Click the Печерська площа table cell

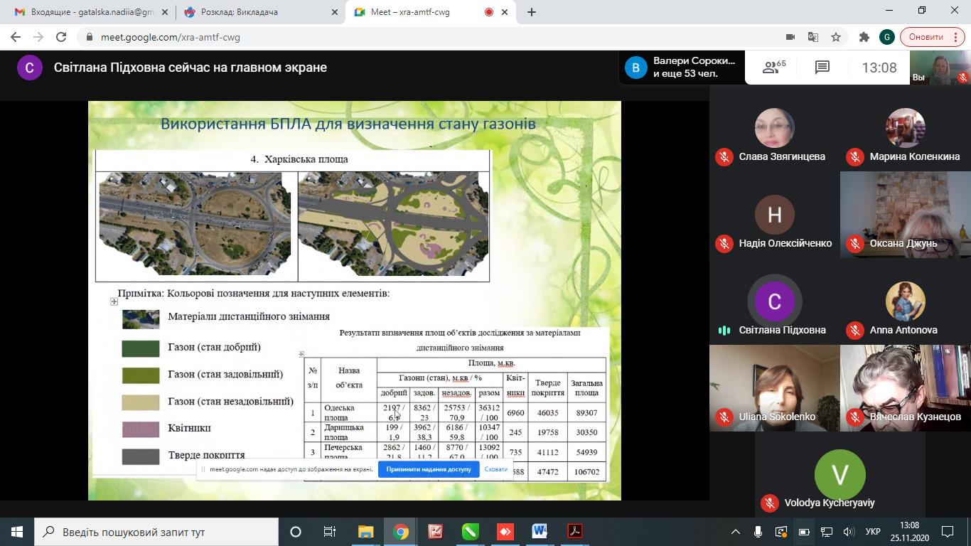(348, 452)
